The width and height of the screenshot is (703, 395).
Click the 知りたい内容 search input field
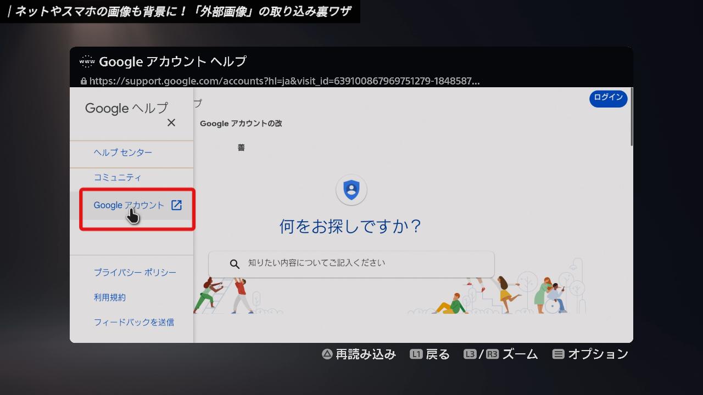tap(362, 263)
